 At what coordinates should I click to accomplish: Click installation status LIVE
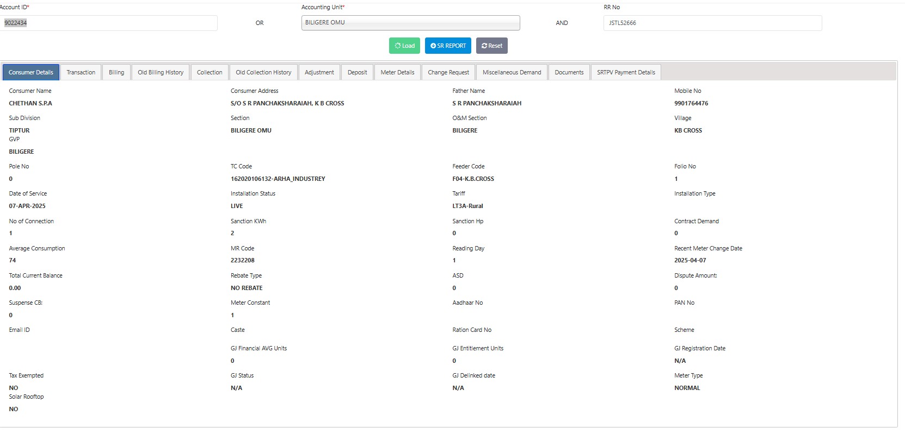tap(237, 206)
